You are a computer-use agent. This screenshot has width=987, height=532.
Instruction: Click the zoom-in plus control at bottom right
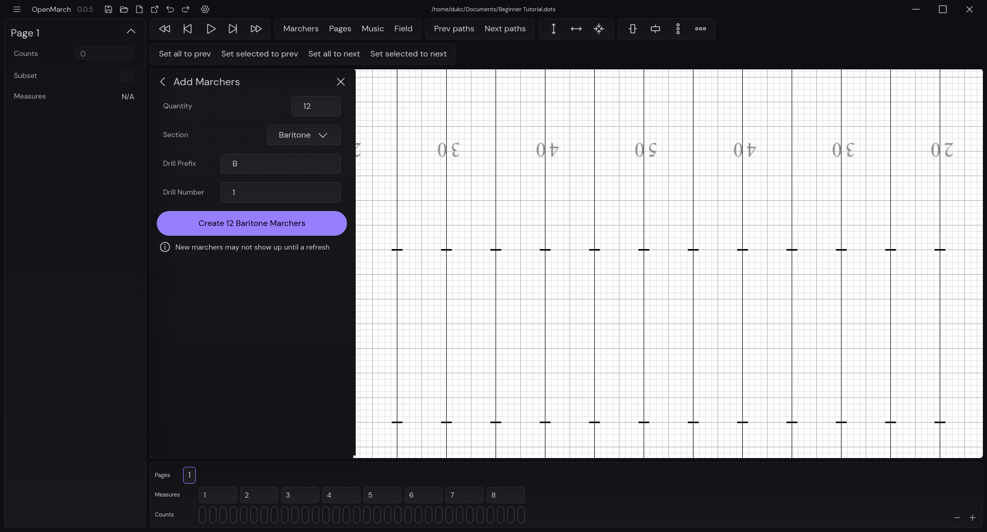(x=973, y=518)
